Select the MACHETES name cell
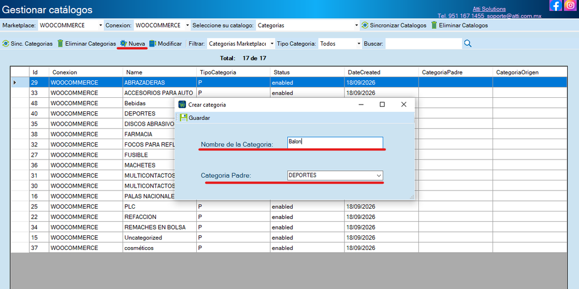 point(149,165)
